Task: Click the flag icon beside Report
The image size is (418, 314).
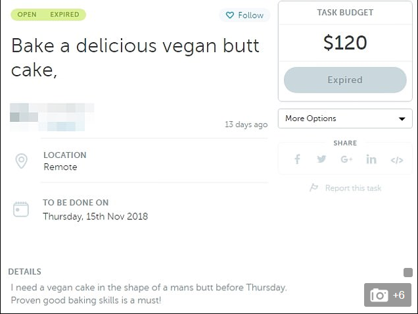Action: tap(313, 188)
